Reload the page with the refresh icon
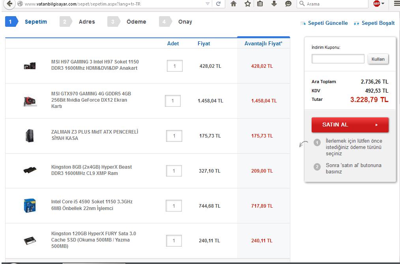Viewport: 400px width, 264px height. (x=218, y=4)
